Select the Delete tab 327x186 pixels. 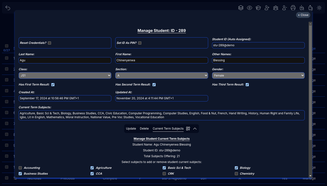pos(144,129)
